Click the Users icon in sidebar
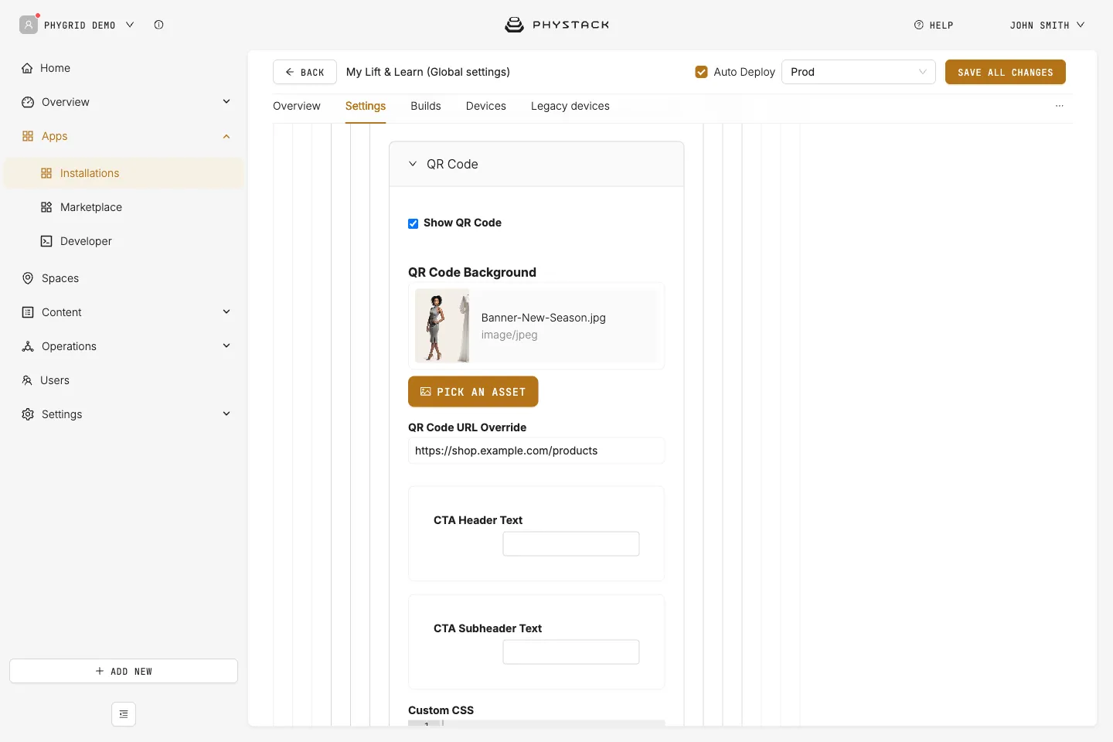Screen dimensions: 1113x742 click(27, 380)
